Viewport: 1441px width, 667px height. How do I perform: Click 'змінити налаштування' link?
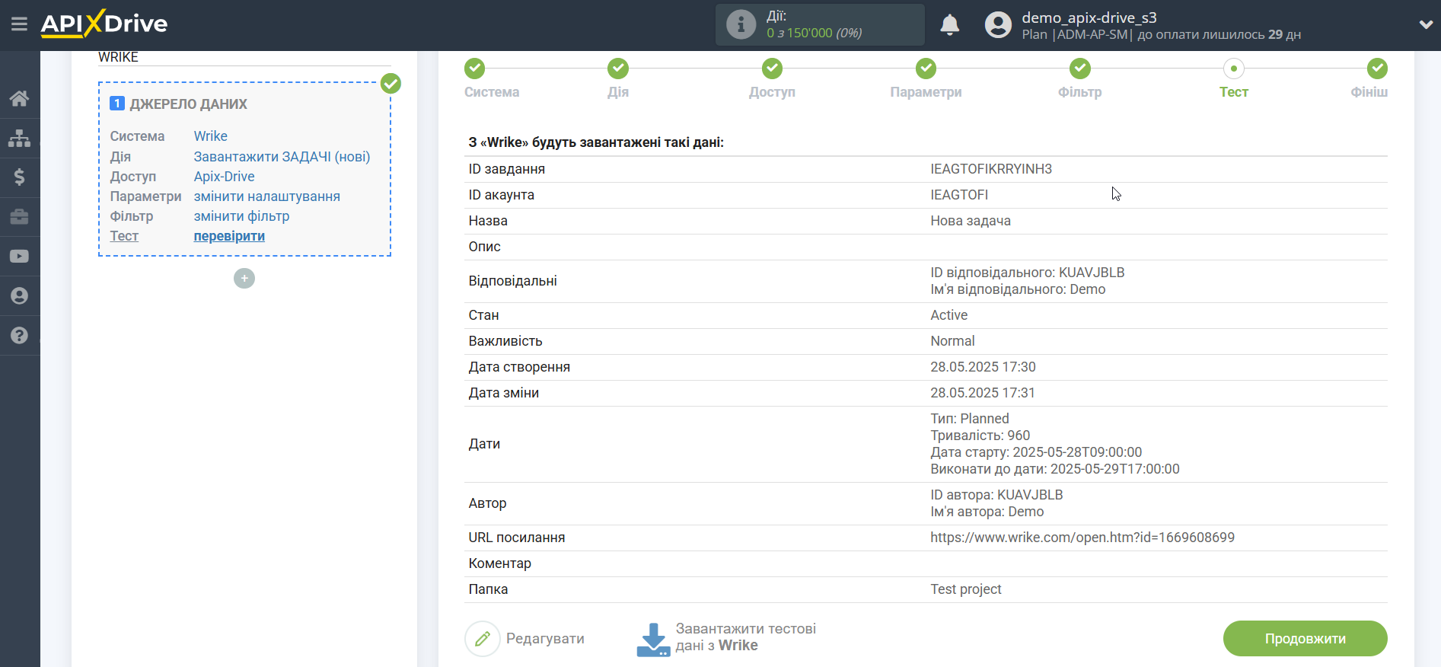tap(266, 196)
